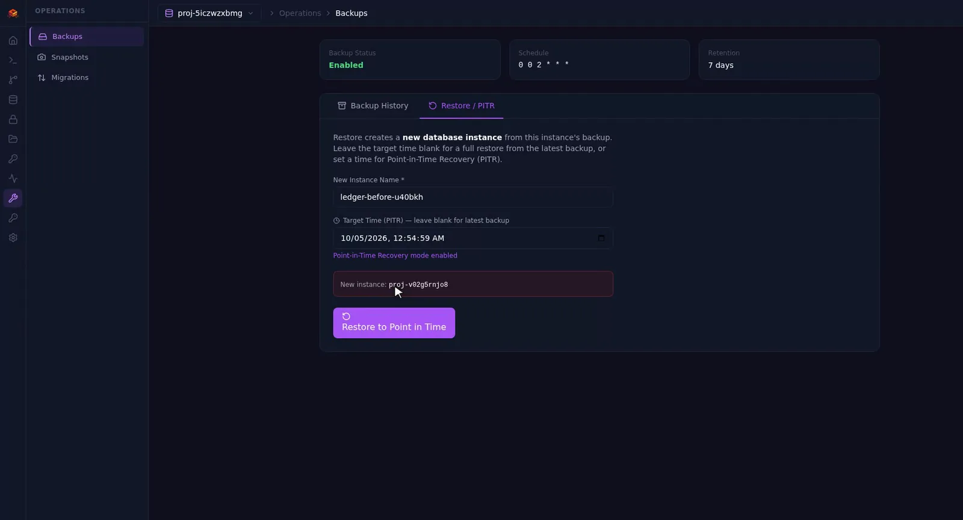The image size is (963, 520).
Task: Click the Target Time date-time value
Action: click(x=392, y=238)
